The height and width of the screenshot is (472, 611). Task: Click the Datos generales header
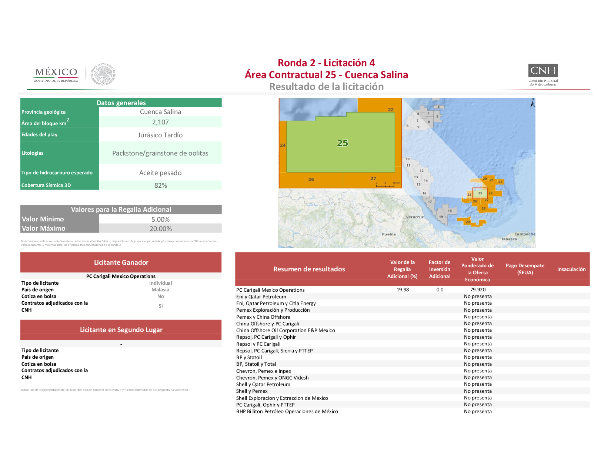(x=121, y=103)
